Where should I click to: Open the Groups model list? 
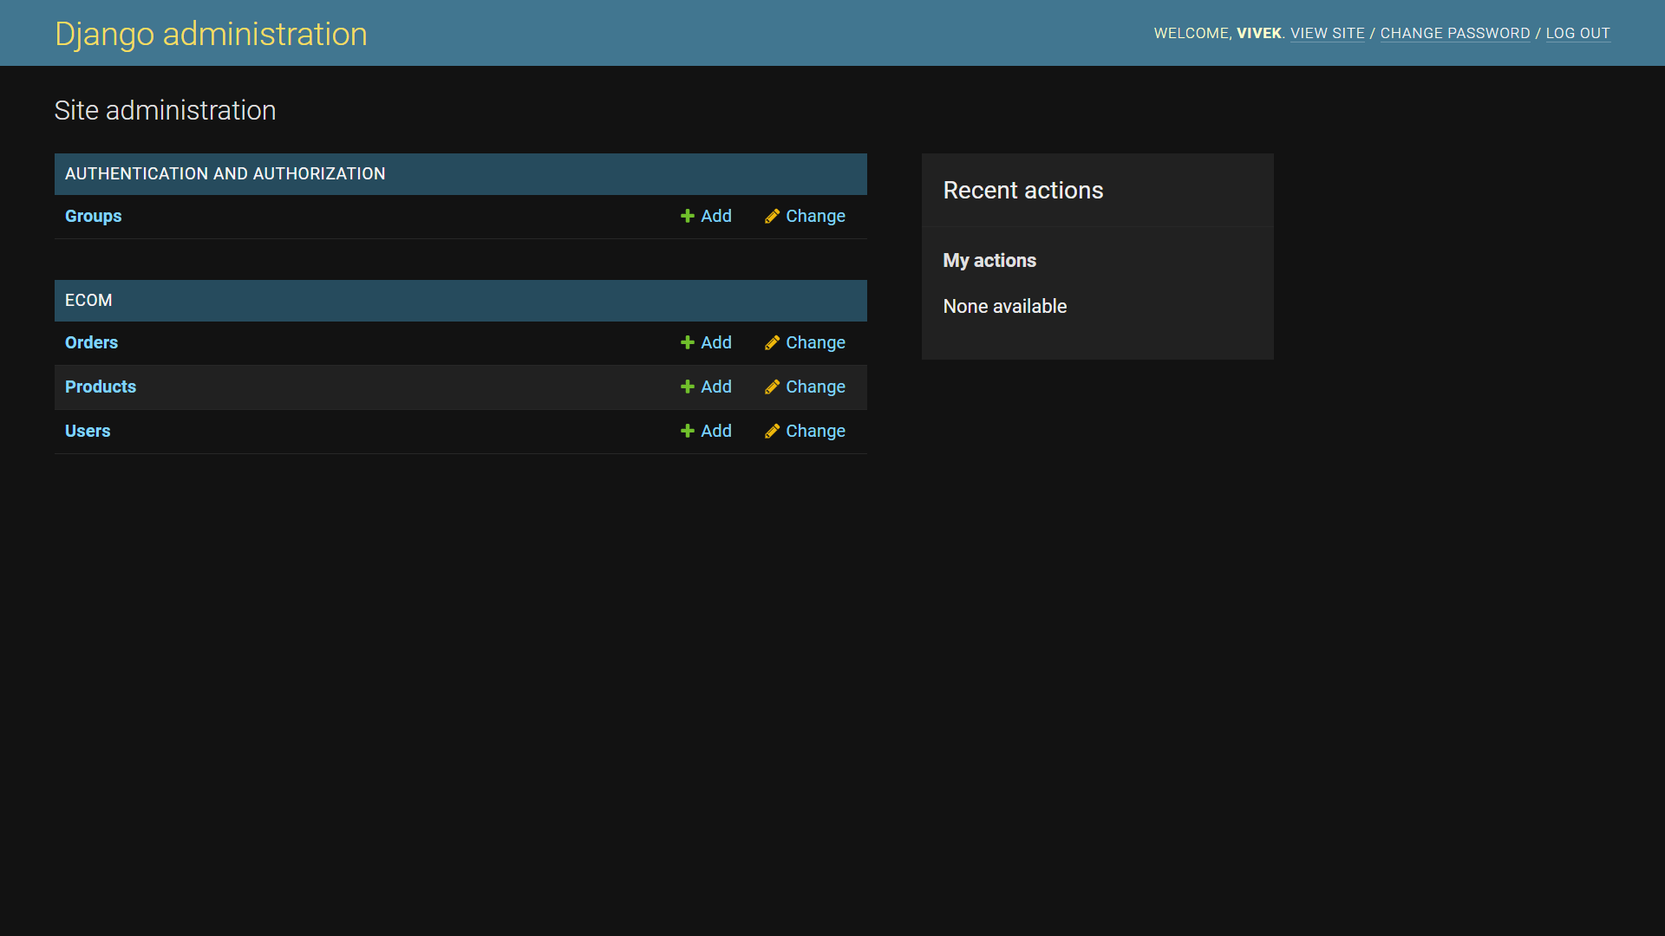93,216
